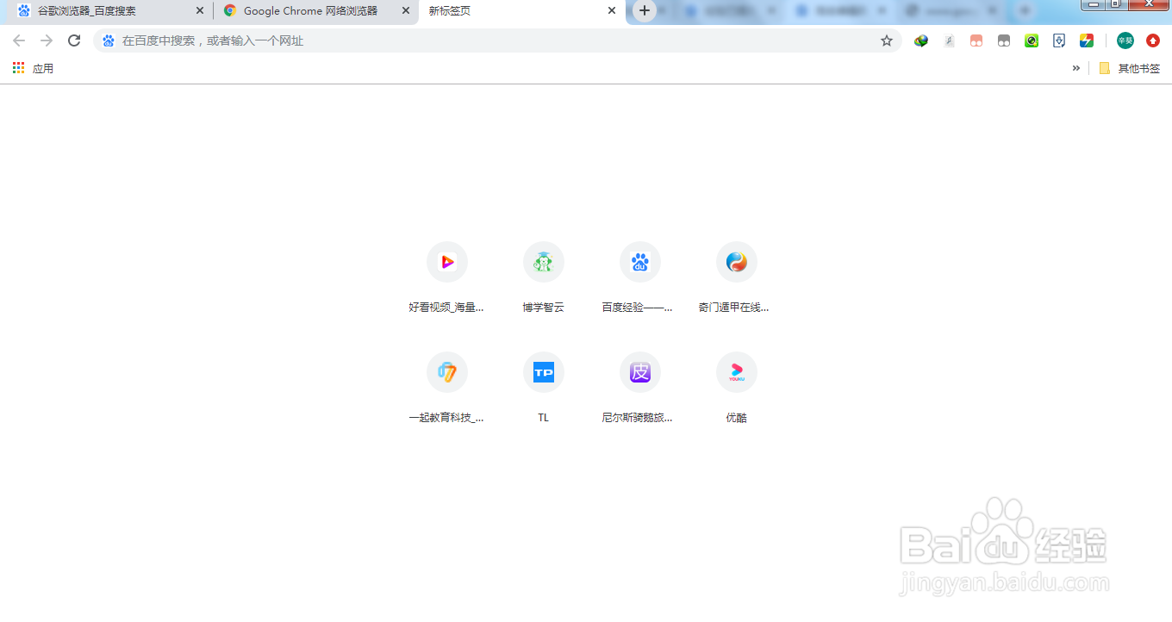
Task: Open the pink two-dot extension icon
Action: [976, 40]
